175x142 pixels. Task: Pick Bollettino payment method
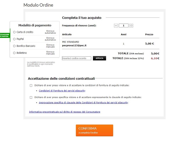click(14, 53)
